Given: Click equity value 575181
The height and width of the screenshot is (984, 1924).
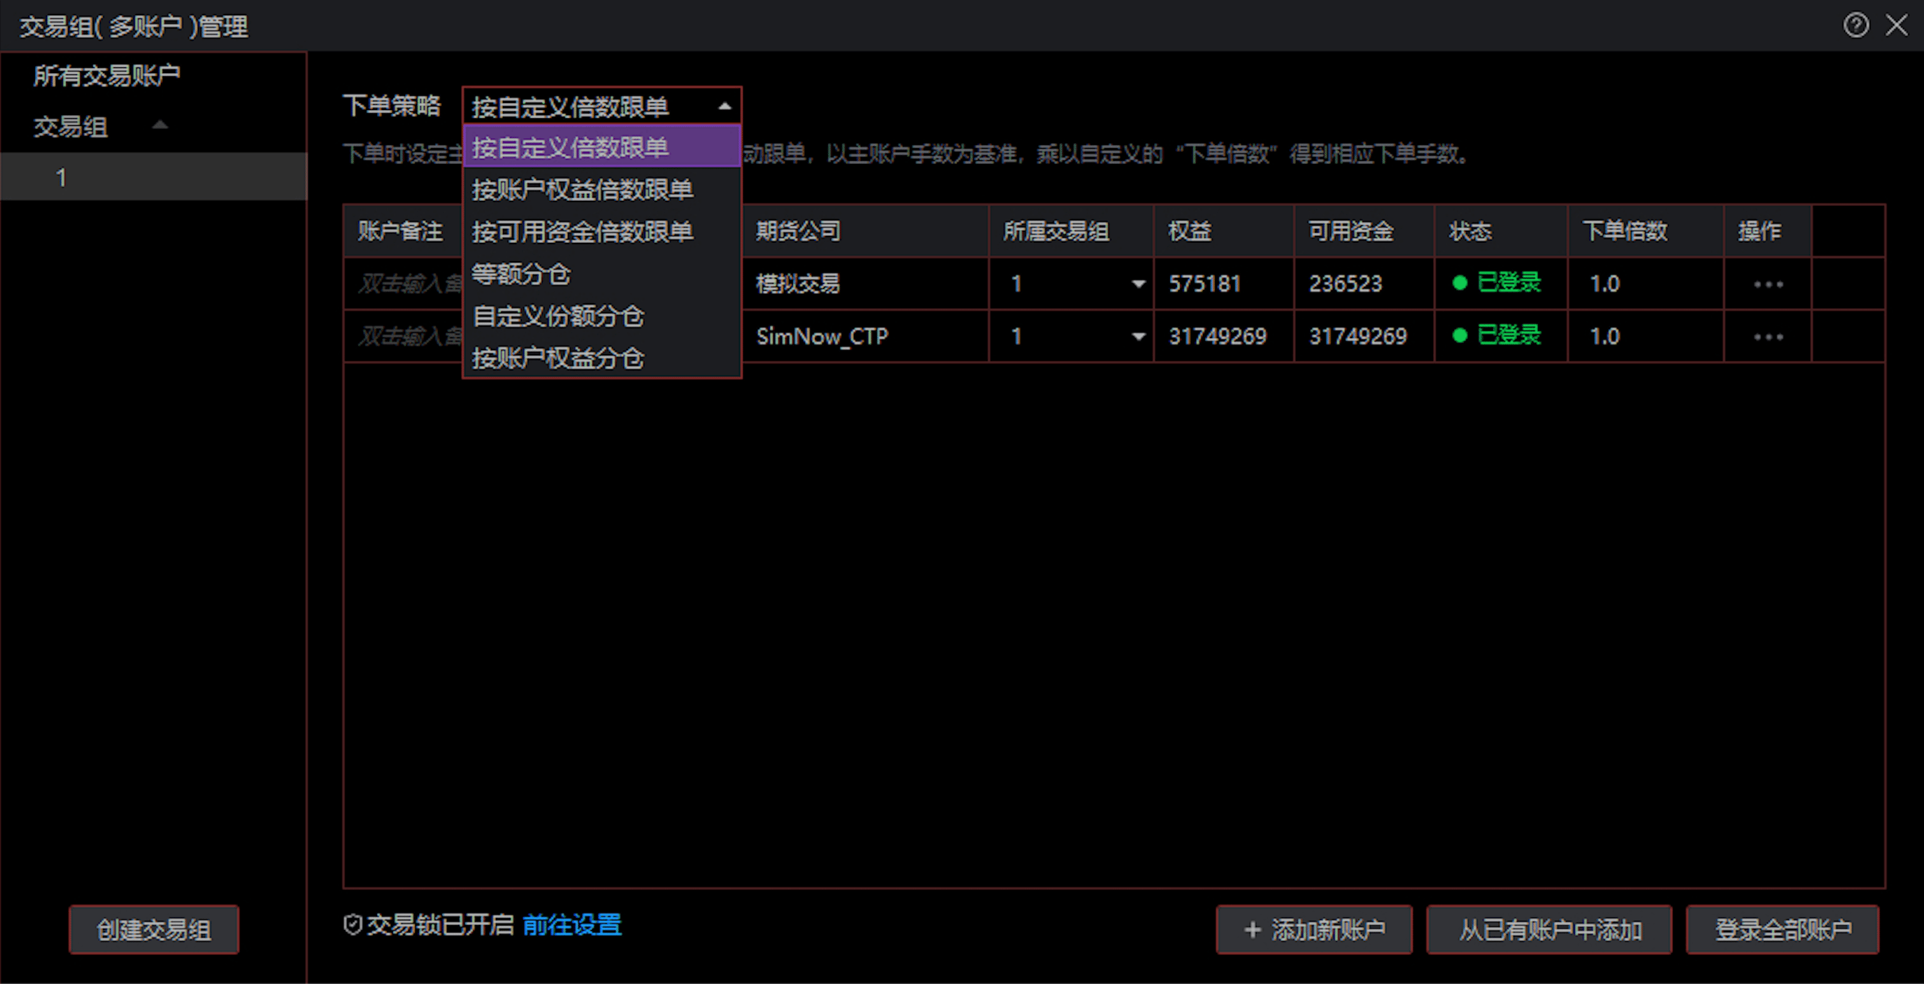Looking at the screenshot, I should [1204, 284].
